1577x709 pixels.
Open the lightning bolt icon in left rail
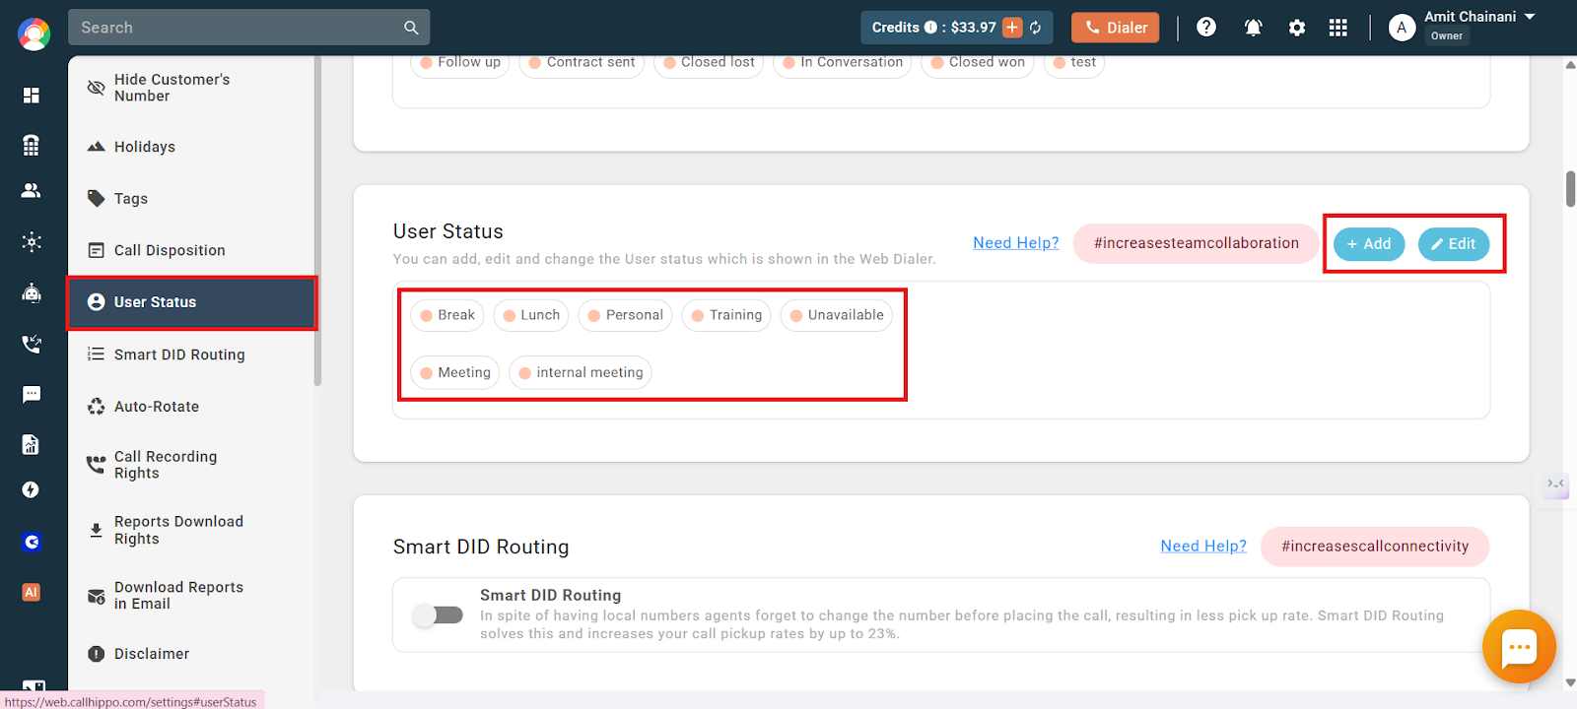coord(32,489)
